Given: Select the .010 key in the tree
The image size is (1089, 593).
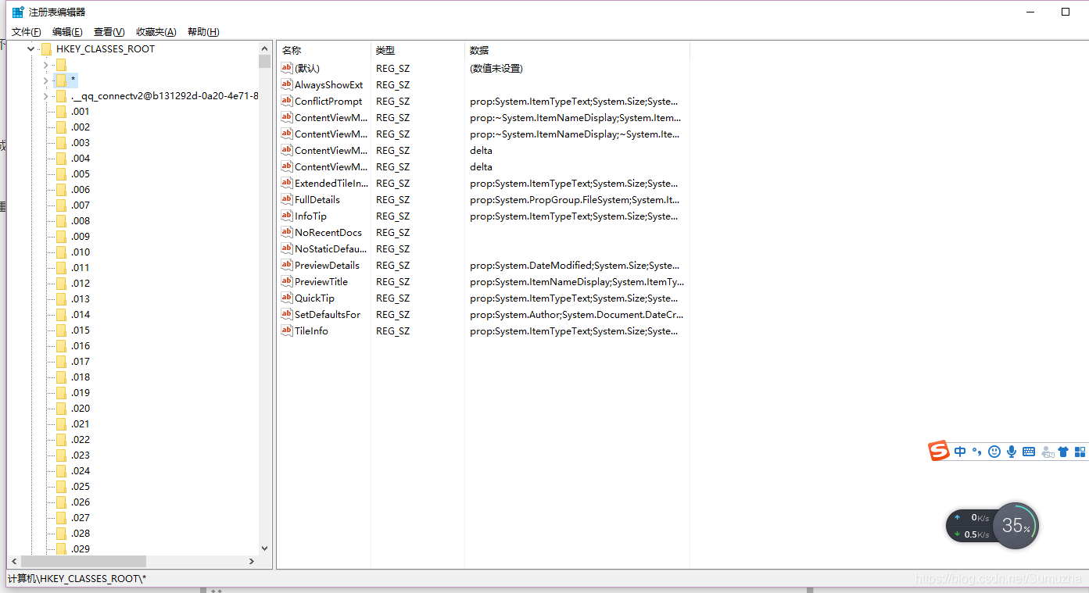Looking at the screenshot, I should [81, 252].
